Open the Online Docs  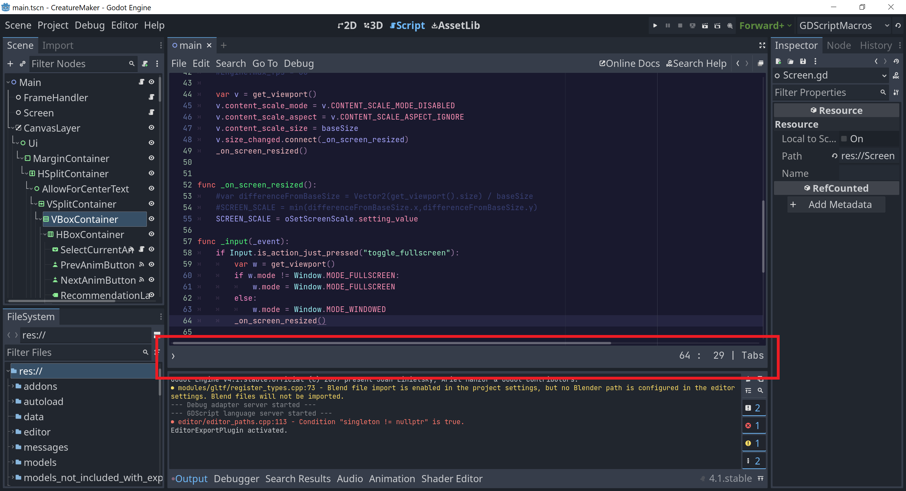pos(630,63)
